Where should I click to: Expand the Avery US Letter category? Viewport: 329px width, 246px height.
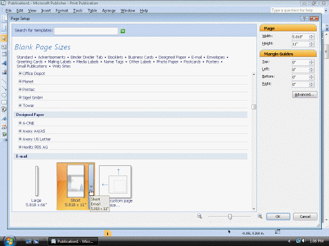pos(20,139)
